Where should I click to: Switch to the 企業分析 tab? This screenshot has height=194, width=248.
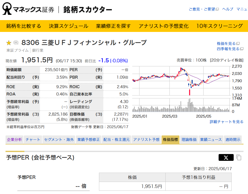click(x=14, y=140)
